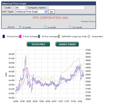The height and width of the screenshot is (105, 113).
Task: Click the 43.200 price axis label
Action: [x=12, y=89]
